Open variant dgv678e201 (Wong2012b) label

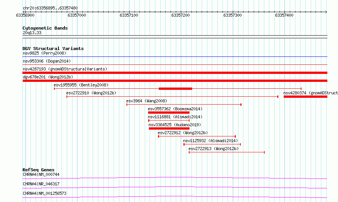[x=48, y=77]
